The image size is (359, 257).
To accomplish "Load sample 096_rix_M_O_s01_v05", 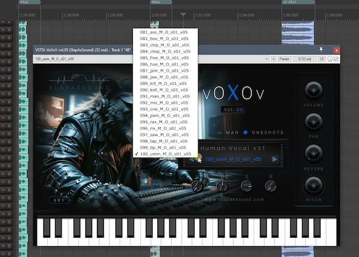I will 165,129.
